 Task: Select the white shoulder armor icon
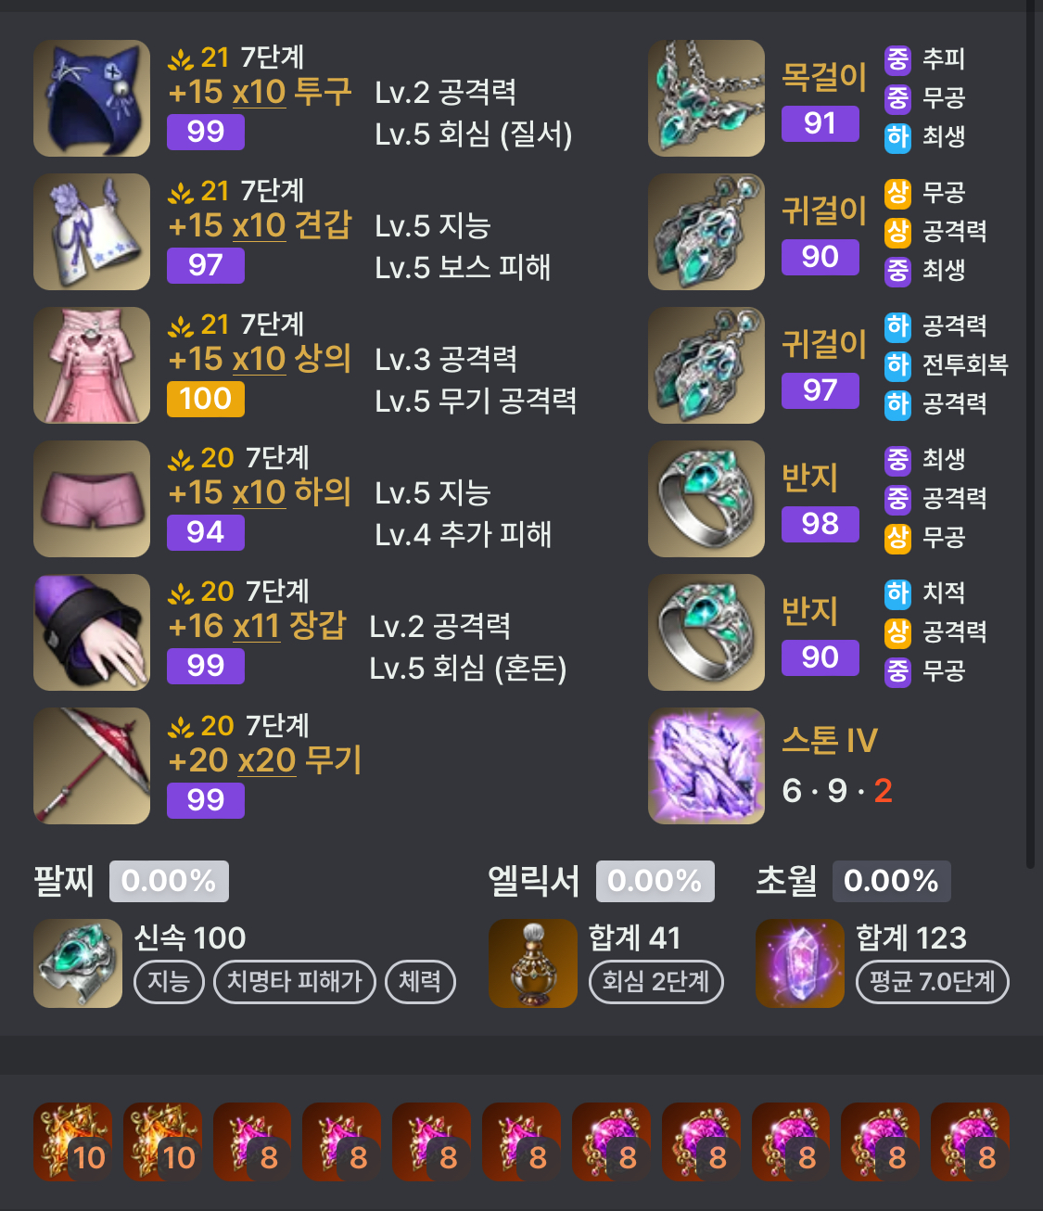pyautogui.click(x=92, y=232)
